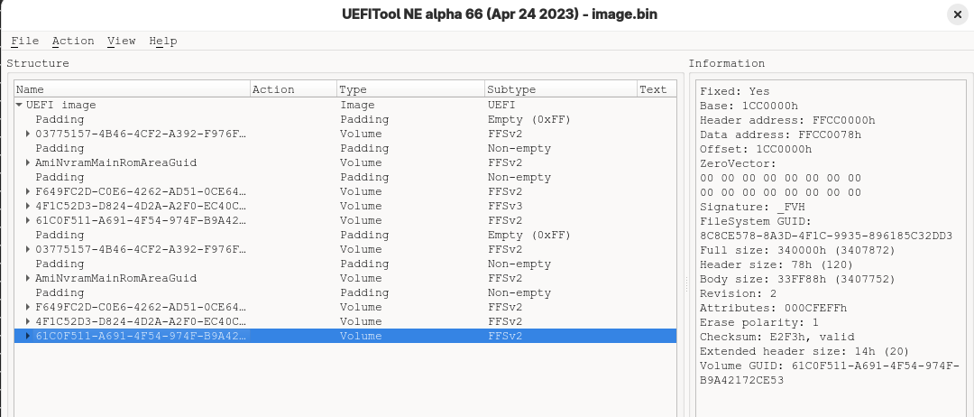
Task: Click the Text column header
Action: tap(654, 89)
